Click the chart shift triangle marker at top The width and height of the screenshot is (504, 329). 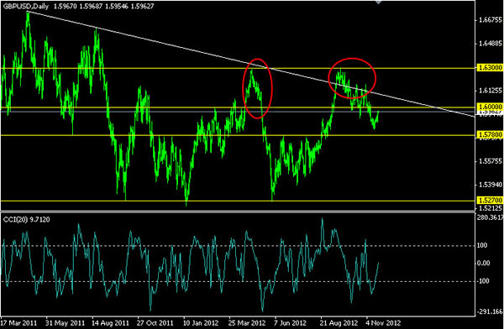coord(378,2)
